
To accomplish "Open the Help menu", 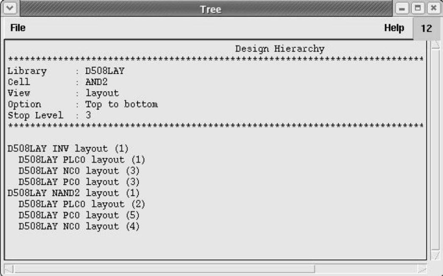I will pos(394,28).
